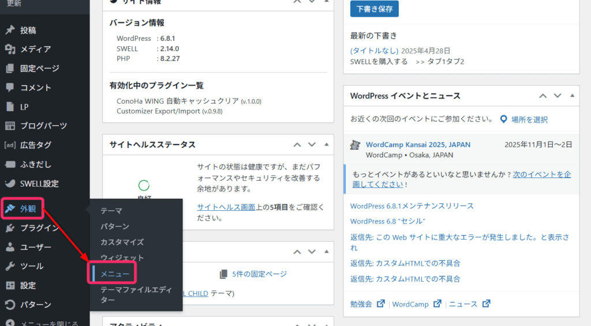Click the ConoHa WING 自動キャッシュクリア plugin entry
The height and width of the screenshot is (326, 591).
189,101
